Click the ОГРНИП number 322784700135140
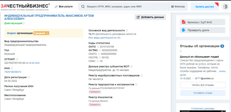The image size is (231, 112). pyautogui.click(x=15, y=63)
